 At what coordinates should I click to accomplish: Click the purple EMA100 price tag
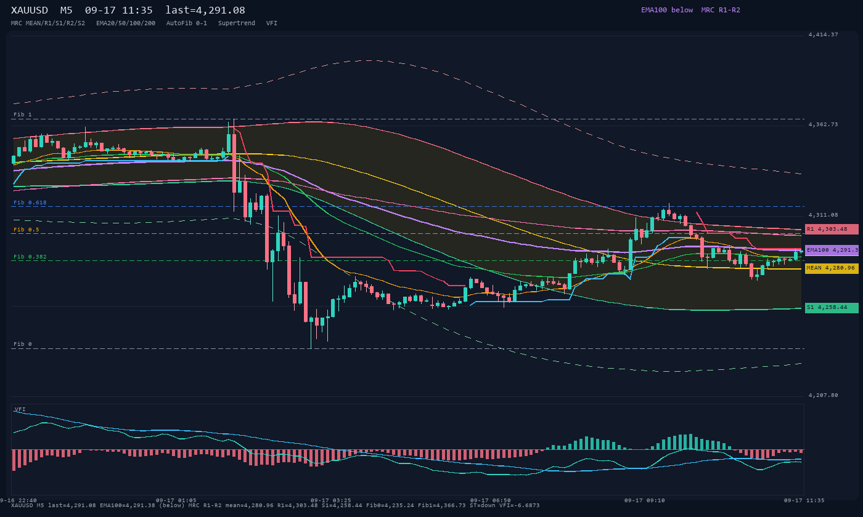[832, 250]
